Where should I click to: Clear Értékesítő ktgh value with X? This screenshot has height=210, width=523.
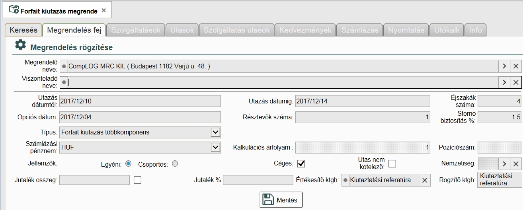click(425, 181)
